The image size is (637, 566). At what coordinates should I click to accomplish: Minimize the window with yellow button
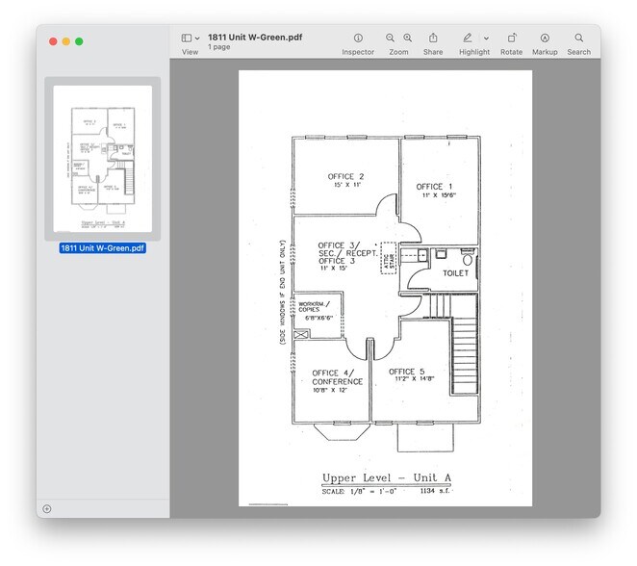[65, 41]
